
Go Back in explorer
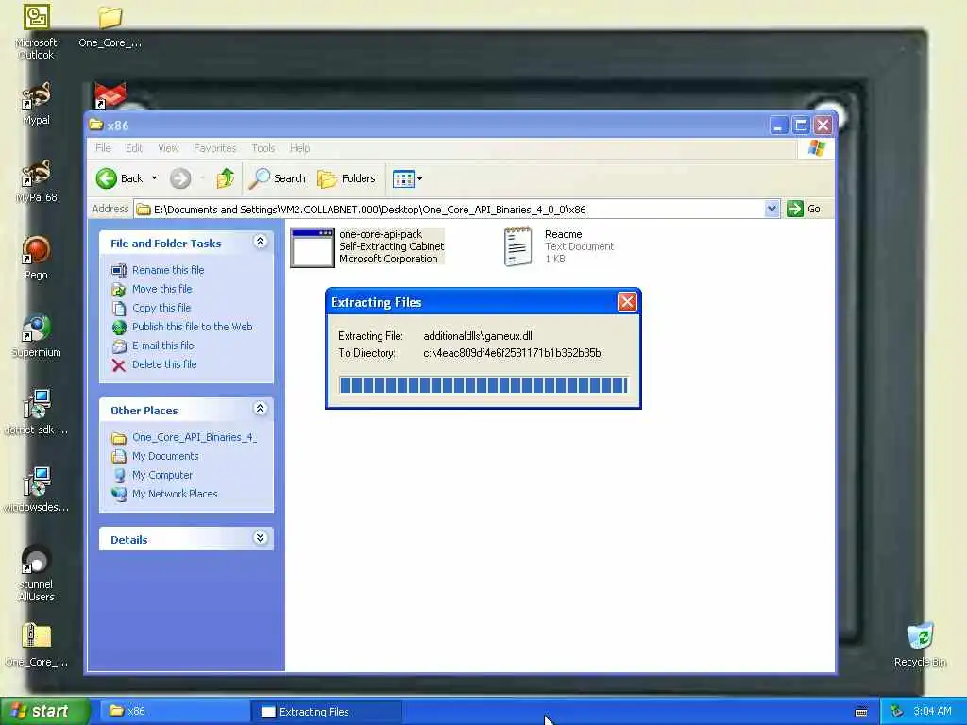point(120,178)
